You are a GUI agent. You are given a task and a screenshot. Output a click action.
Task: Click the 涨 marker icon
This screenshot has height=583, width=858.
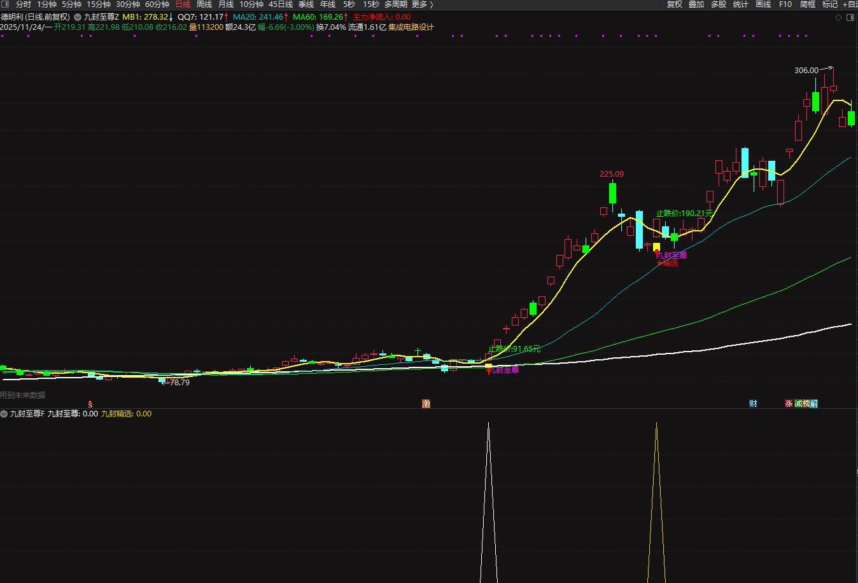(789, 404)
